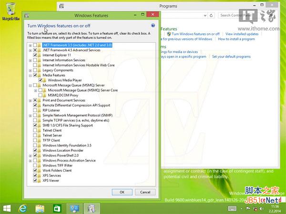This screenshot has width=286, height=214.
Task: Collapse the Media Features node
Action: pyautogui.click(x=31, y=76)
